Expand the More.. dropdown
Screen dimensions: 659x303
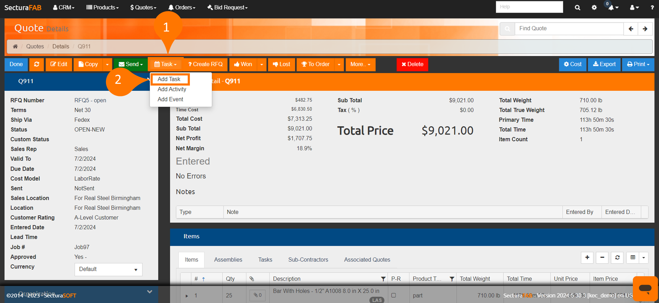360,64
